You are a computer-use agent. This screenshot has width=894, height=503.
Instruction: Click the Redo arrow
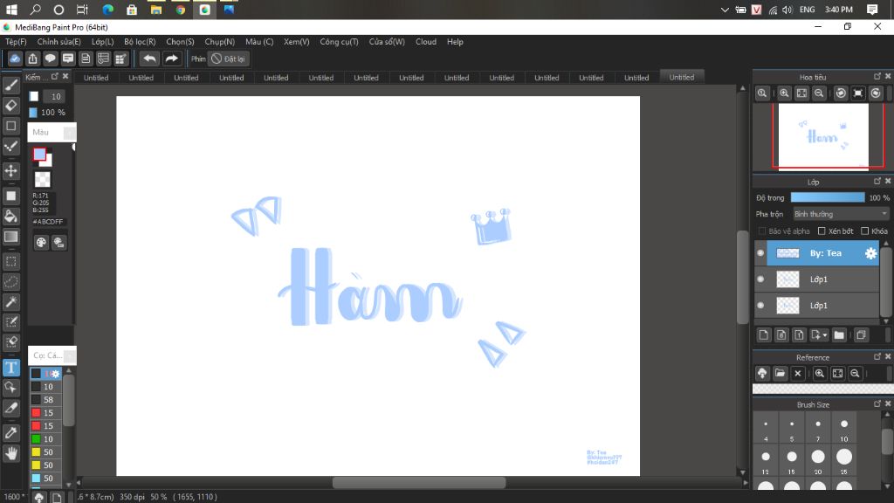point(171,59)
